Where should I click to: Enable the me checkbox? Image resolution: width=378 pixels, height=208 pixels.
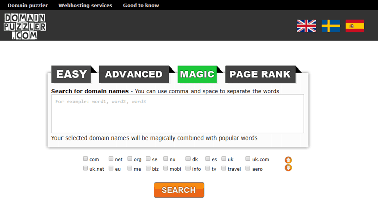pyautogui.click(x=130, y=168)
